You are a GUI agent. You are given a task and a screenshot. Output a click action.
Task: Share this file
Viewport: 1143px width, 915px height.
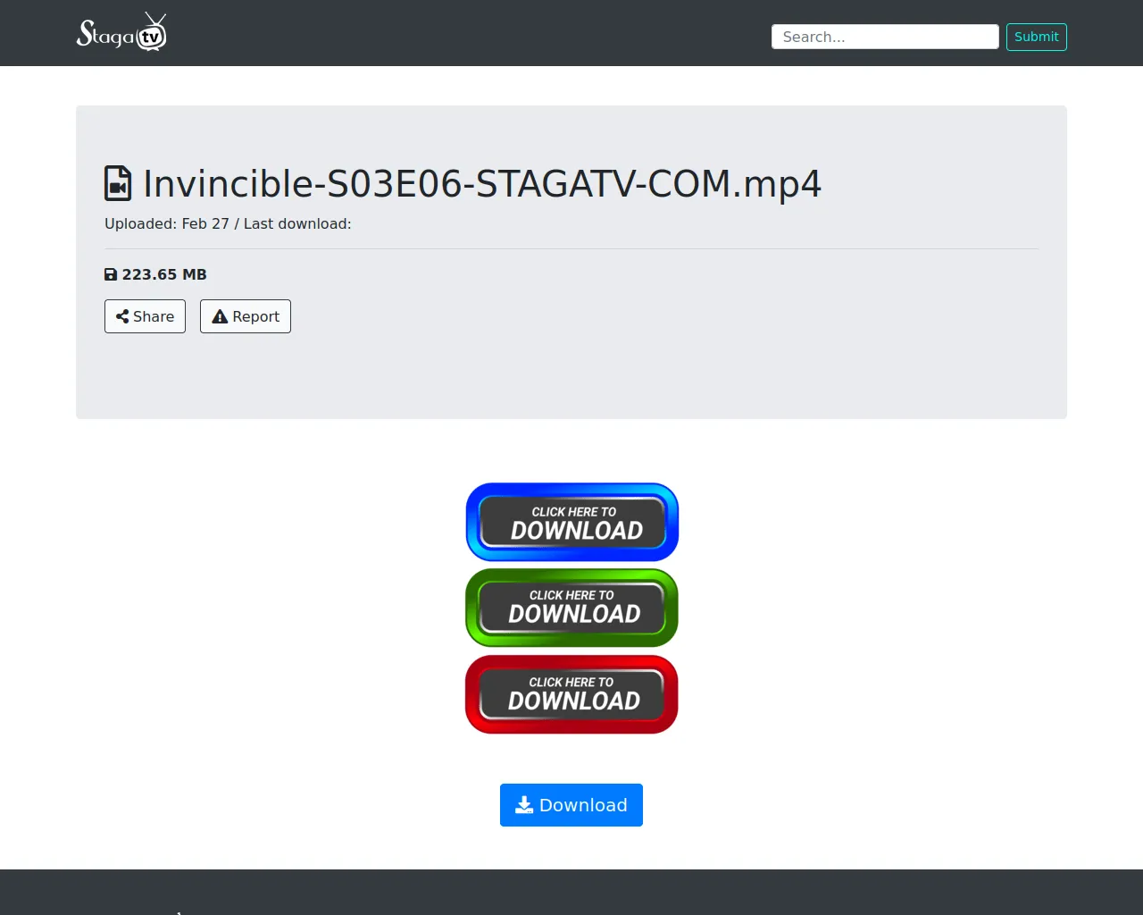point(145,316)
